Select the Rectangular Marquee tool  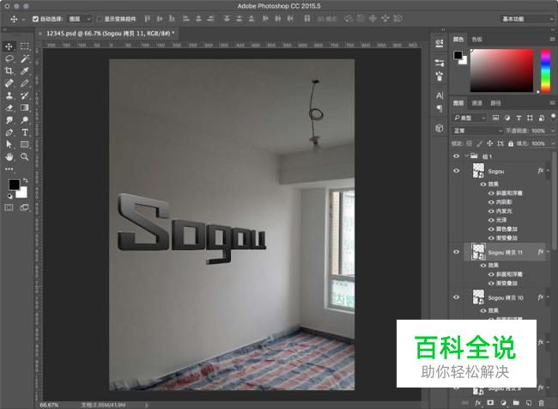point(25,46)
